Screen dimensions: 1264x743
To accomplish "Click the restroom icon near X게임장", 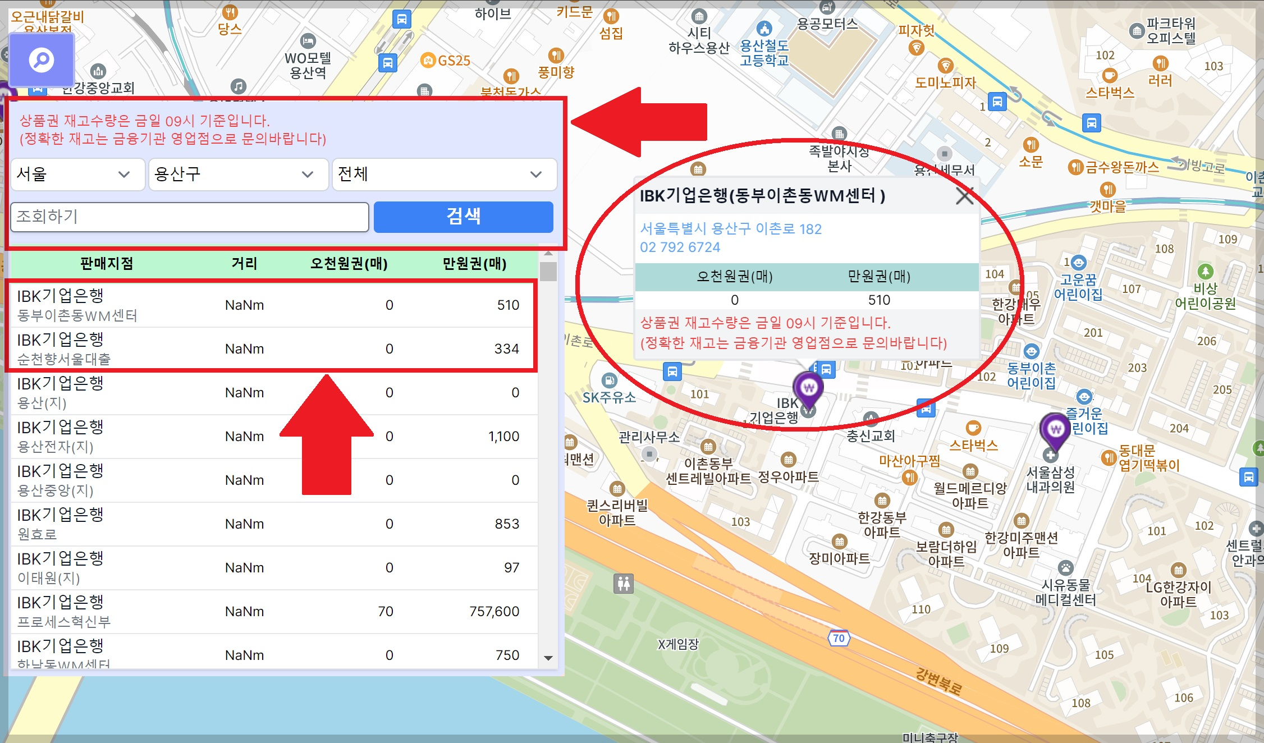I will tap(624, 584).
